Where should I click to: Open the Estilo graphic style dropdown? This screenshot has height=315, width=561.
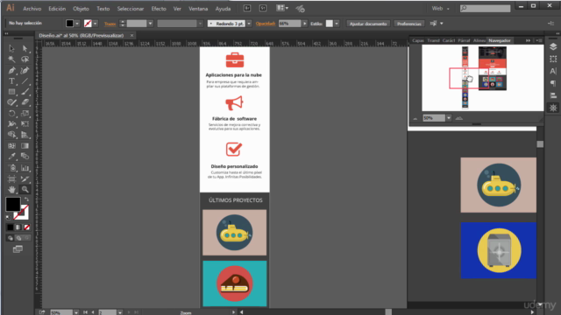point(337,24)
